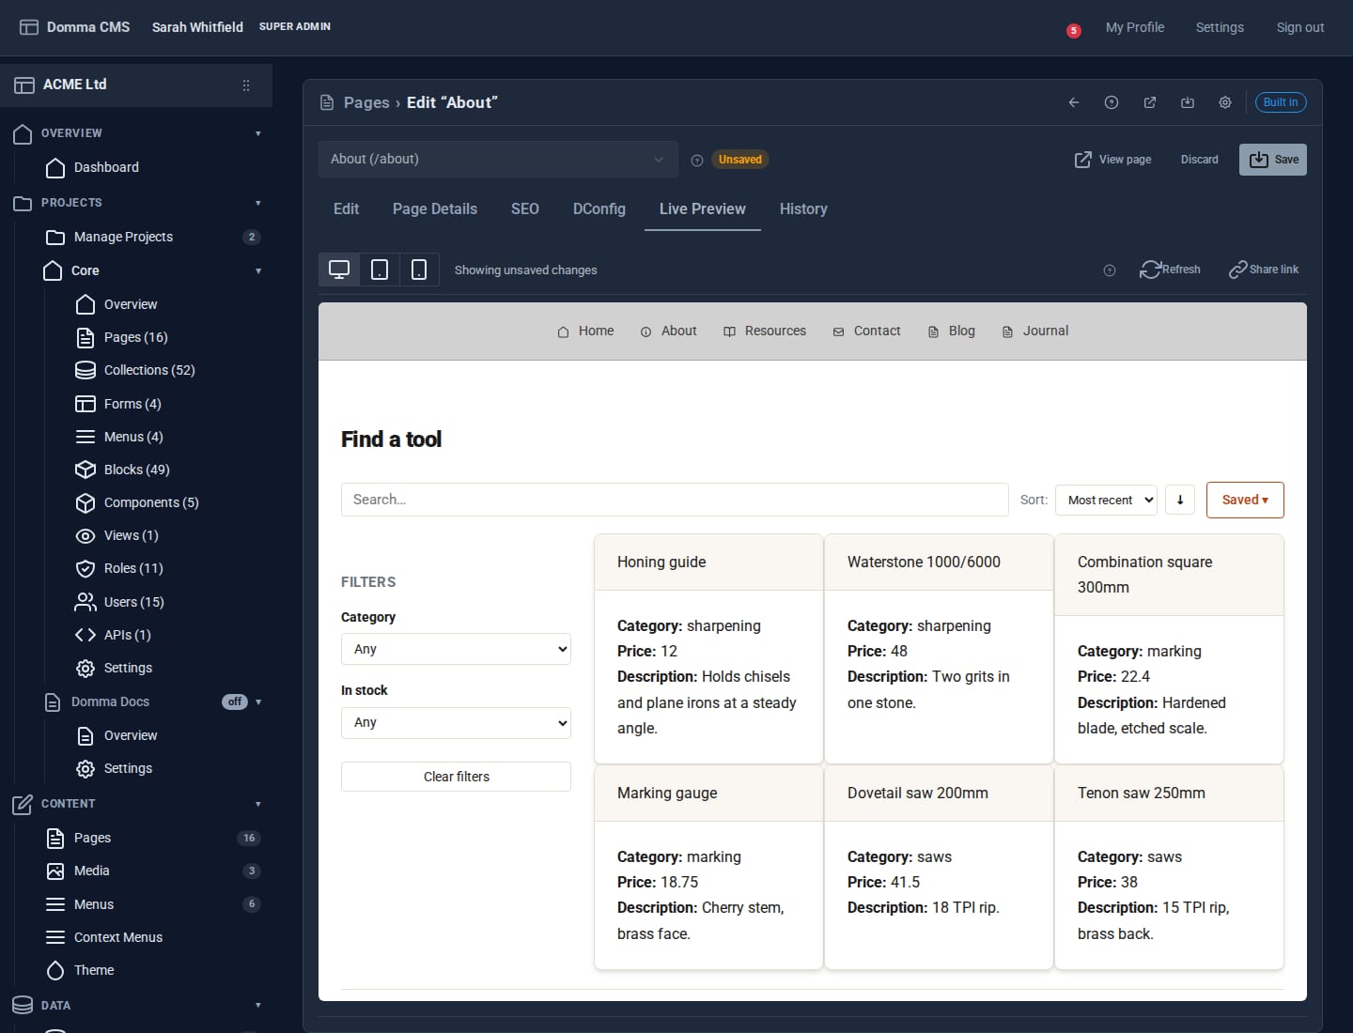Screen dimensions: 1353x1033
Task: Switch preview to mobile phone view
Action: (419, 270)
